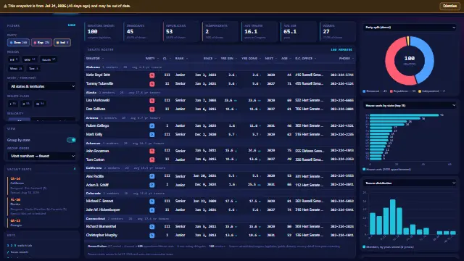Viewport: 464px width, 261px height.
Task: Open the CA-14 vacant seat entry
Action: pos(41,186)
